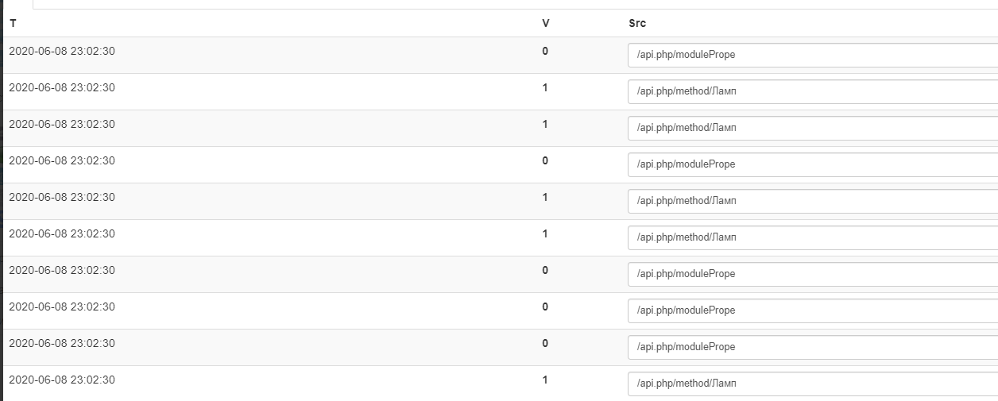Click the eighth row's Src text field

(x=810, y=311)
